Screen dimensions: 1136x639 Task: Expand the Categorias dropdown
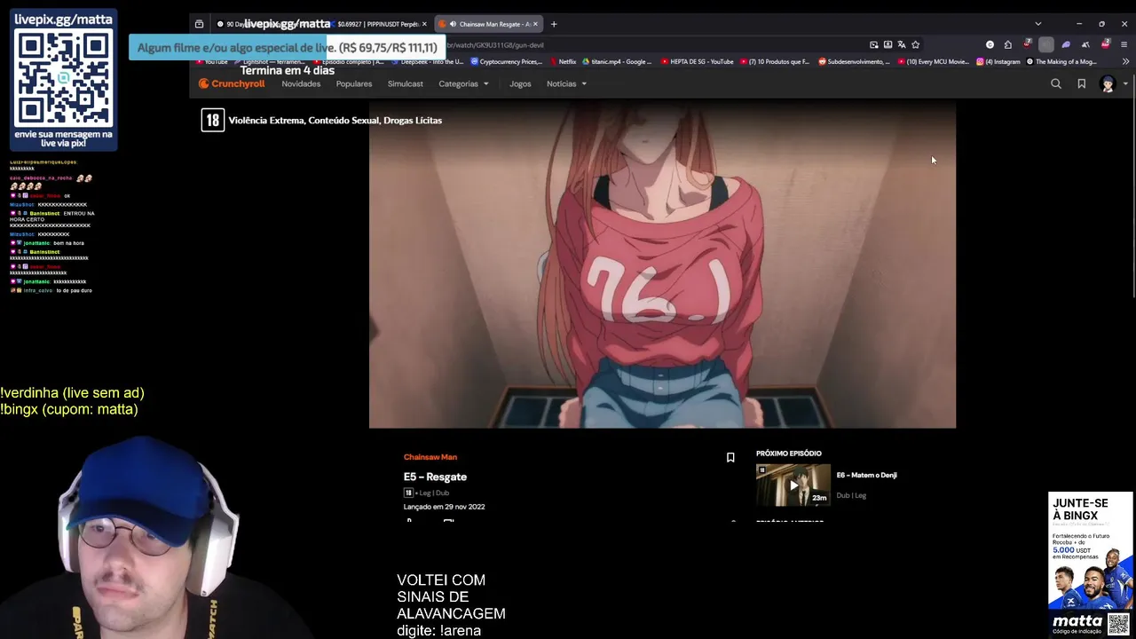463,83
